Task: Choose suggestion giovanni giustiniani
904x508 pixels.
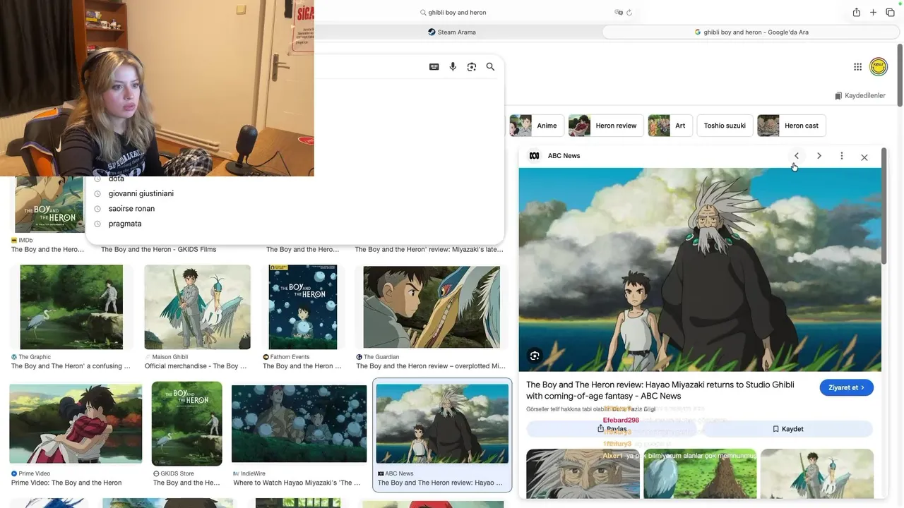Action: click(141, 193)
